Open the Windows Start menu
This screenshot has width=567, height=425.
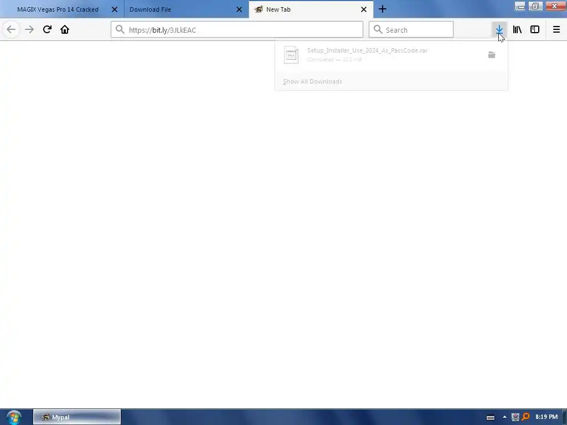coord(14,417)
